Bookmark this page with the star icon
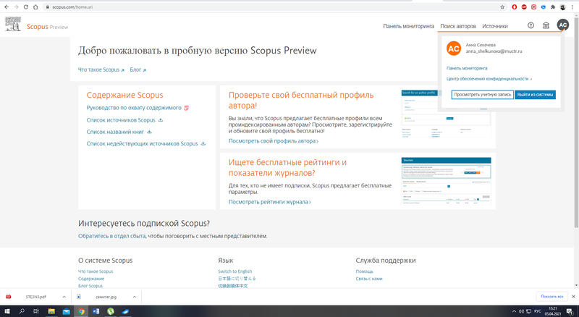 click(504, 7)
